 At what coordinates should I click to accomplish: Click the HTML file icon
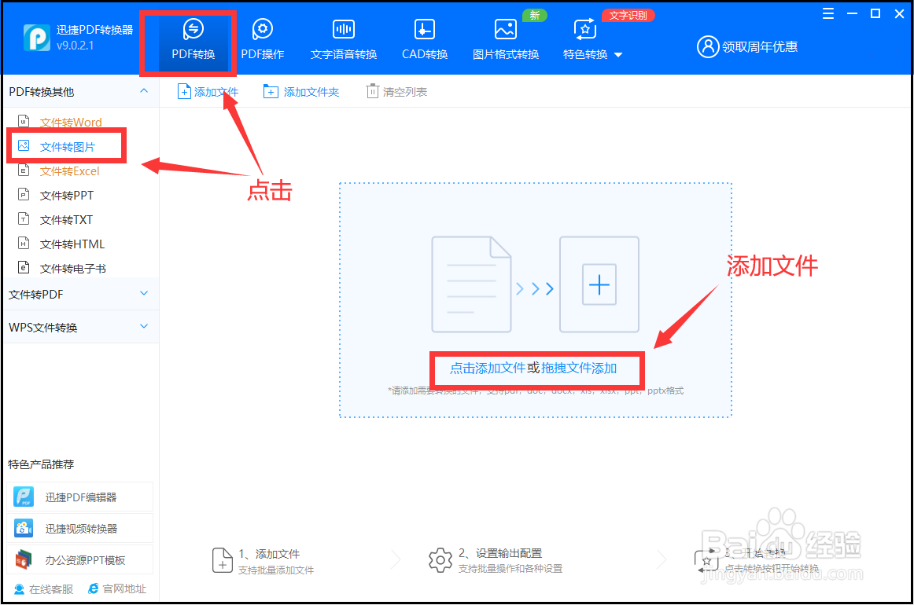[24, 244]
